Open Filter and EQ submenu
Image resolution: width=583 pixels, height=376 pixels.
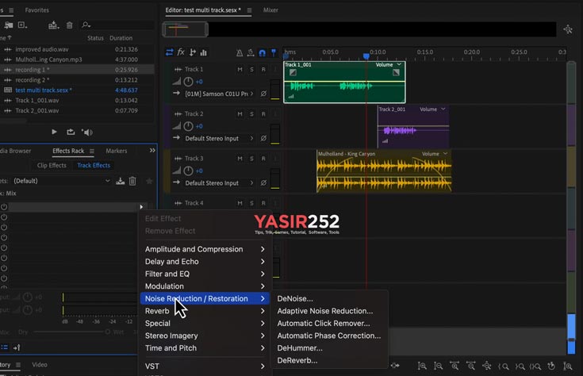pos(205,274)
